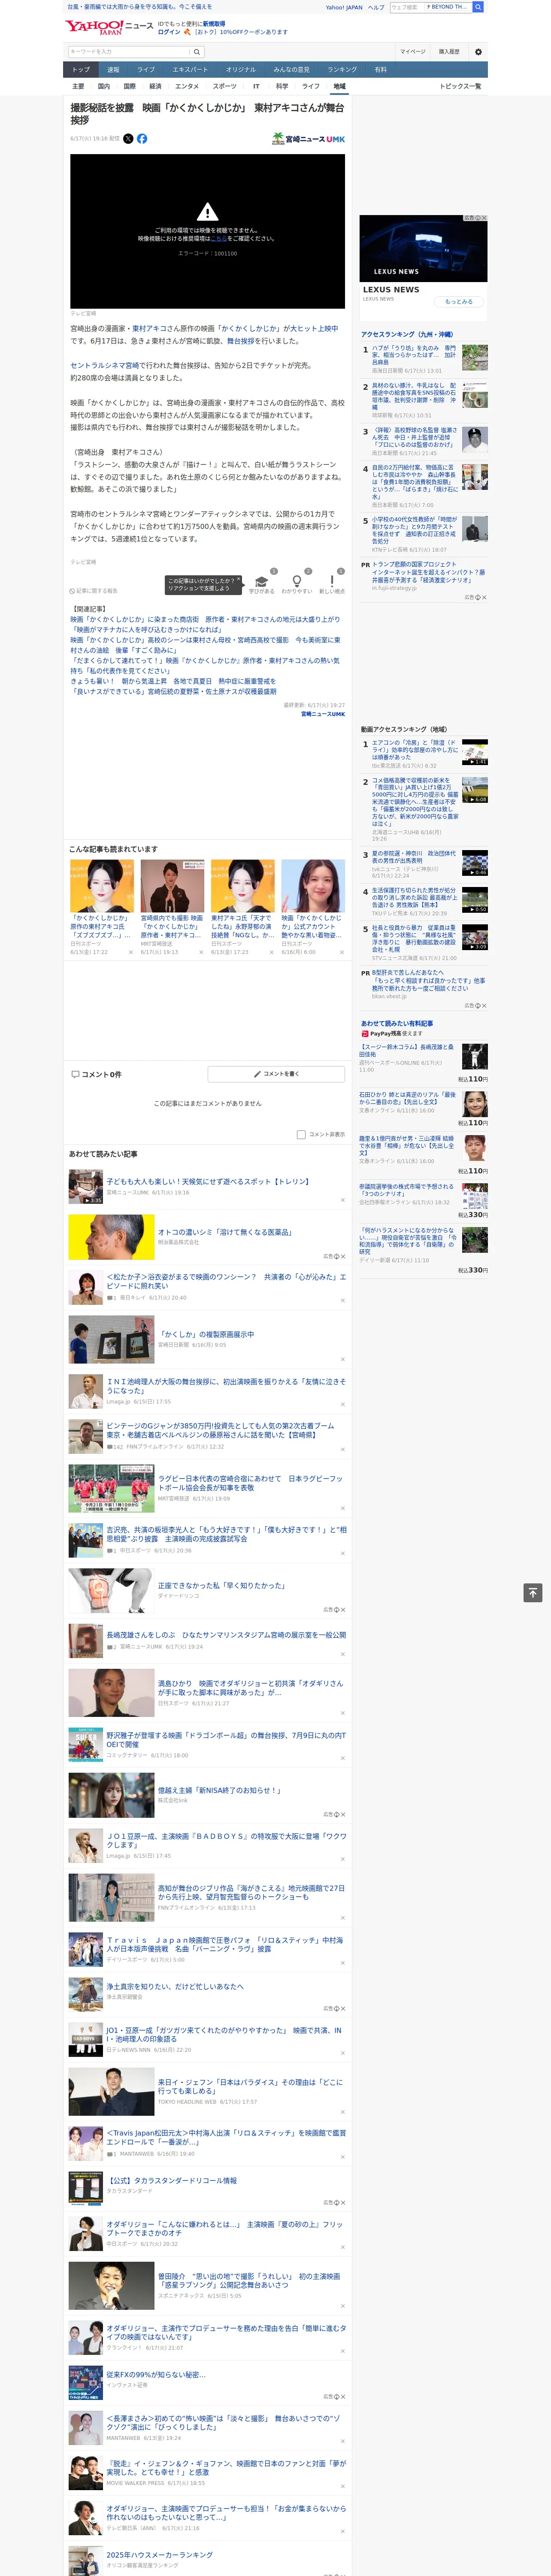
Task: Open article 「かくしか」の複製原画展示中
Action: [x=206, y=1334]
